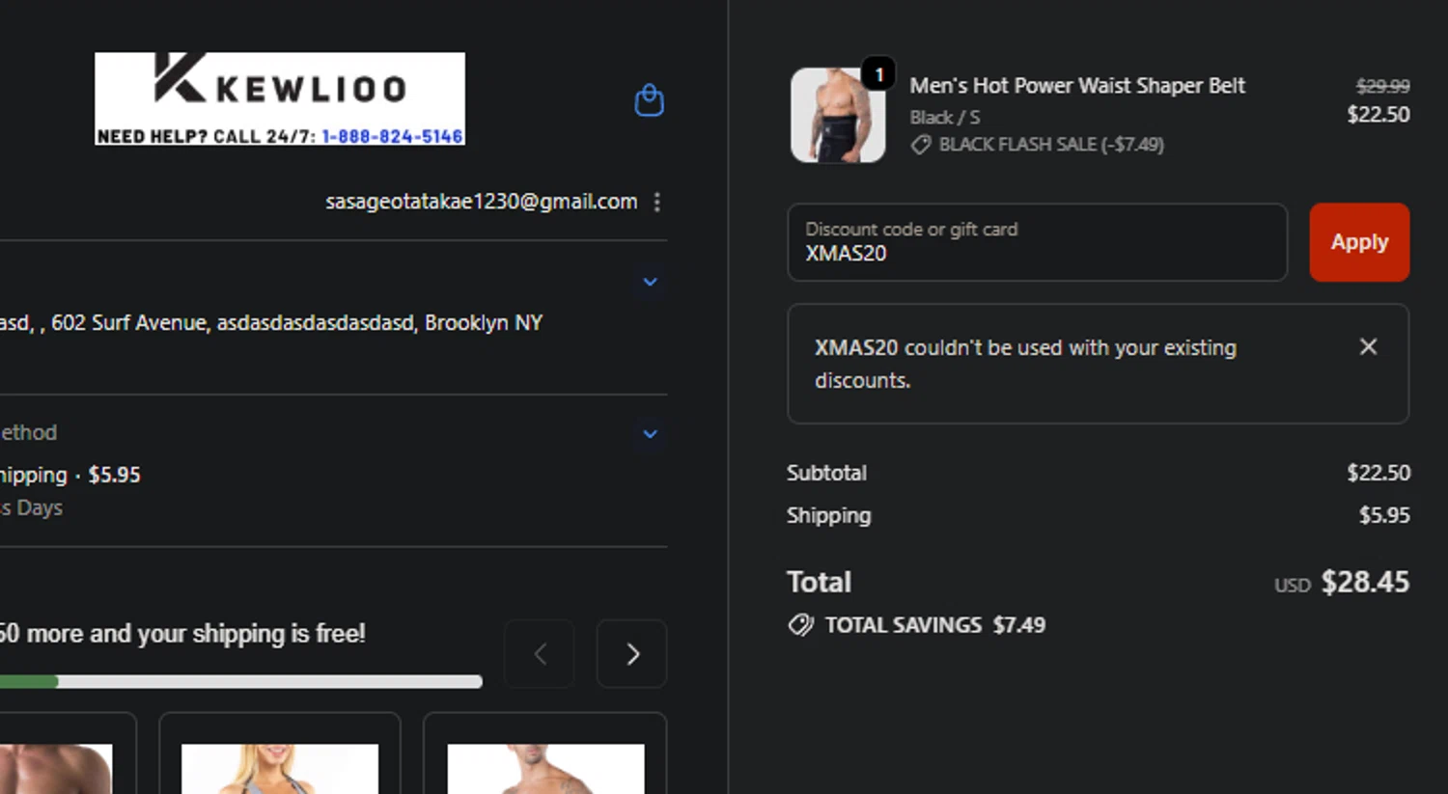Select the email sasageotatakae1230@gmail.com text
Image resolution: width=1448 pixels, height=794 pixels.
(x=481, y=202)
